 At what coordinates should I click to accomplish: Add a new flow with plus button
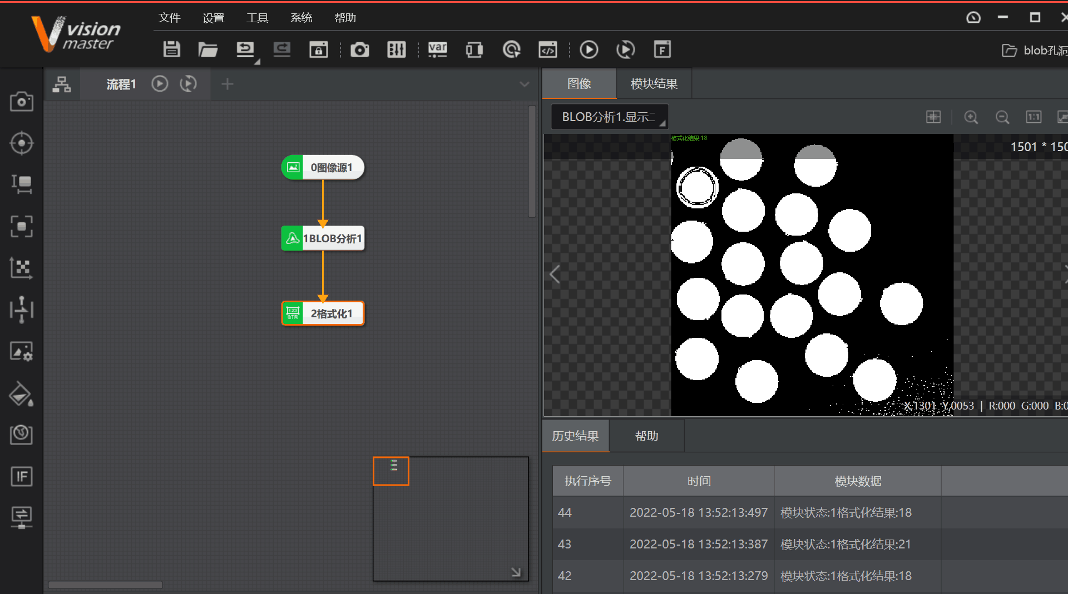pos(227,84)
